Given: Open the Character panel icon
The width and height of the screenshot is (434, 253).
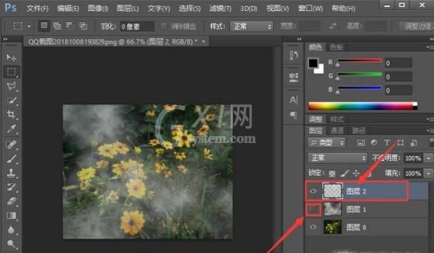Looking at the screenshot, I should pyautogui.click(x=293, y=100).
